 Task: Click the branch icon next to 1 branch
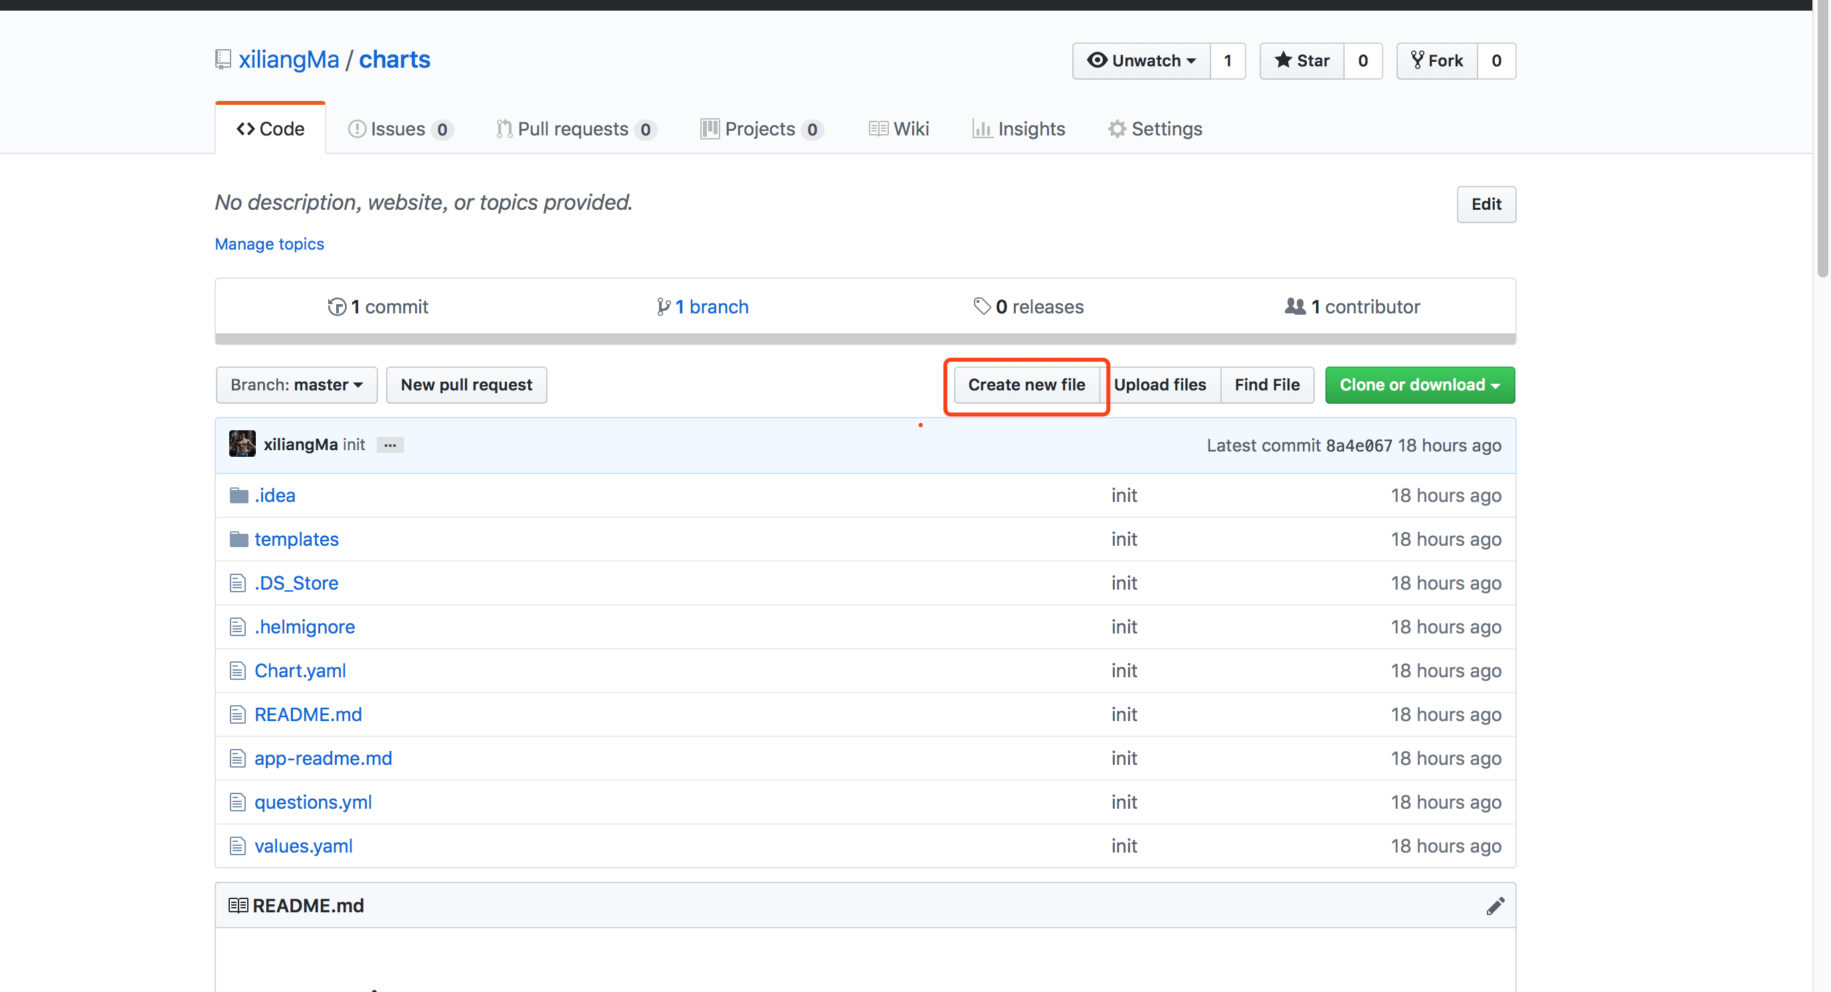click(x=664, y=306)
